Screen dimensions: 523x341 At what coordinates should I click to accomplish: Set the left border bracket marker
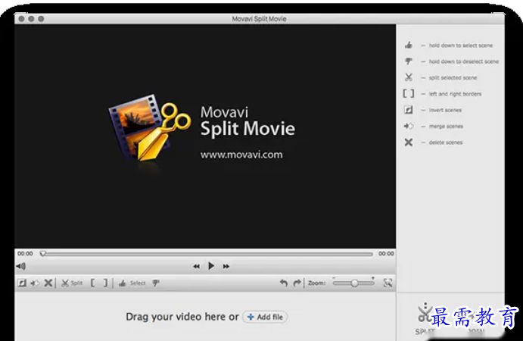pos(93,283)
